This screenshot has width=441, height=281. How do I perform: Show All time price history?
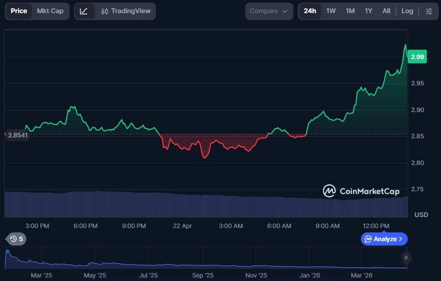386,11
